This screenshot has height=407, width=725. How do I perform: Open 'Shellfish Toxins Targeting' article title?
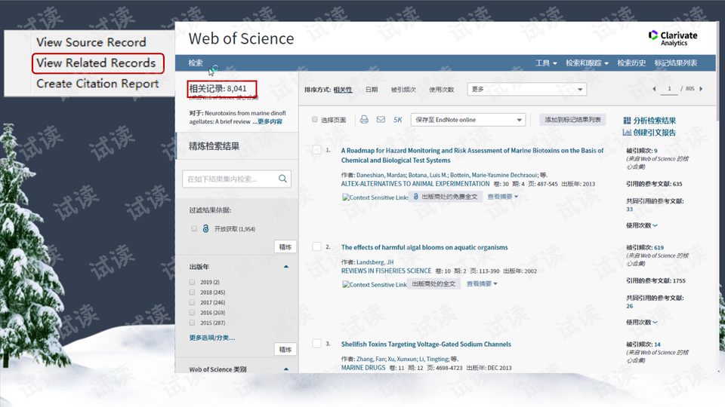[426, 344]
